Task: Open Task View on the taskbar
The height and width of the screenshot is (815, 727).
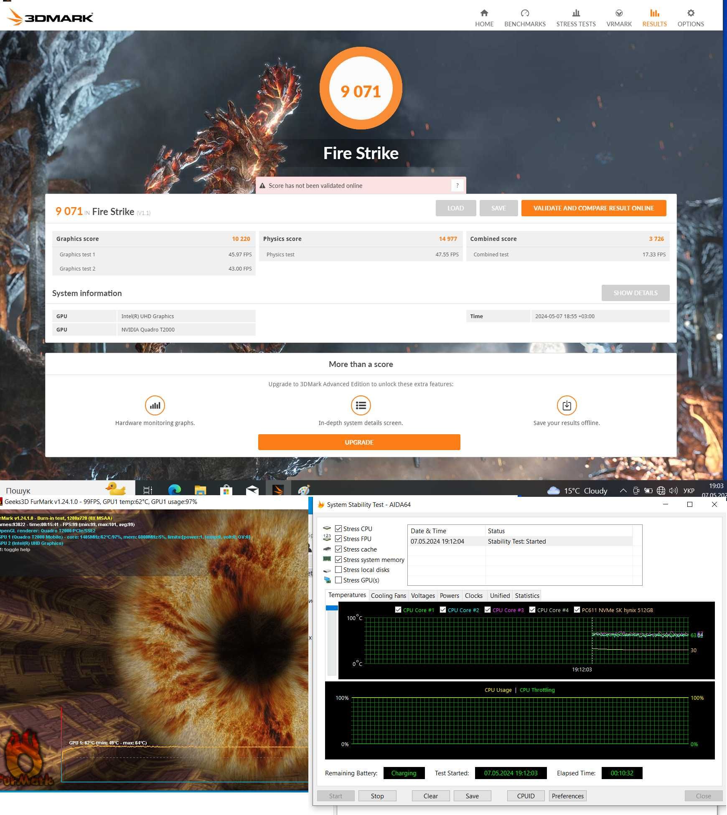Action: [x=148, y=490]
